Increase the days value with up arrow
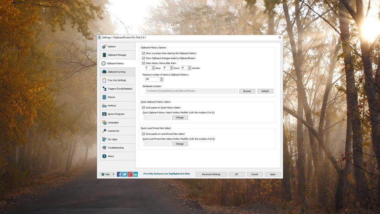The image size is (380, 214). pyautogui.click(x=153, y=67)
